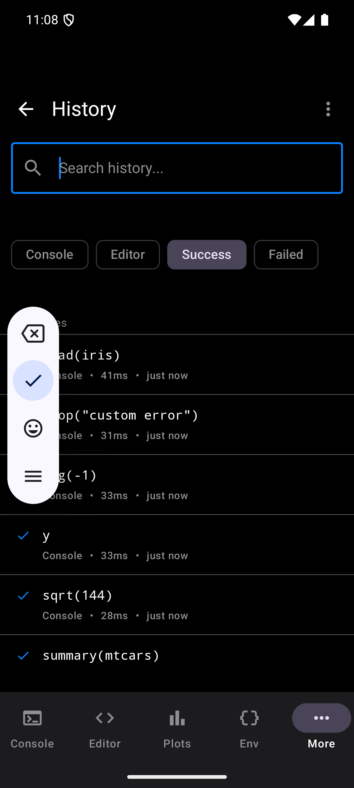Toggle the Editor filter chip
This screenshot has height=788, width=354.
(127, 254)
